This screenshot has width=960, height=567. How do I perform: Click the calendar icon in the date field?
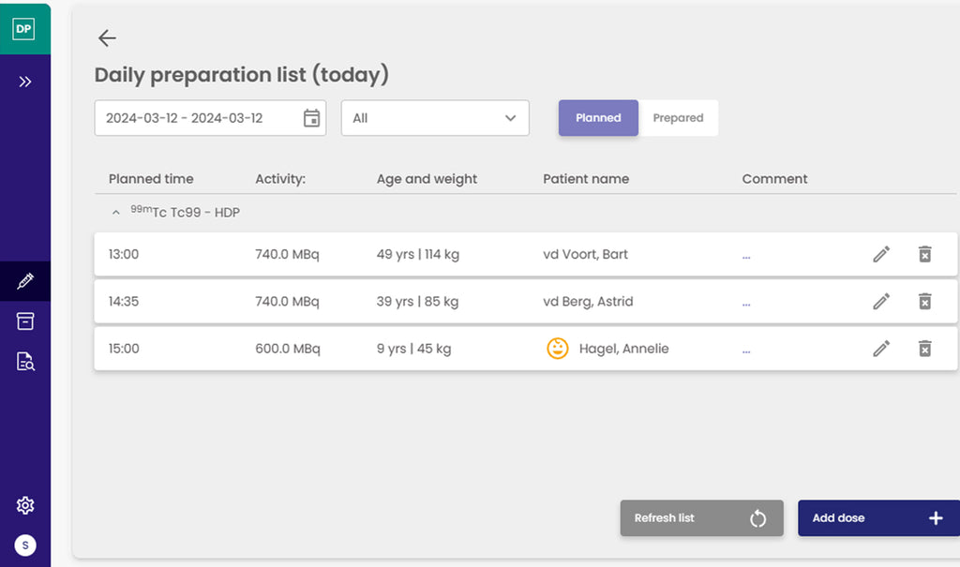click(x=312, y=118)
